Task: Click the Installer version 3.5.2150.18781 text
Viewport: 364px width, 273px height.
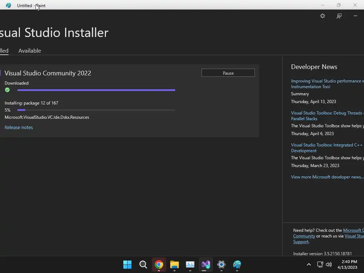Action: pos(322,254)
